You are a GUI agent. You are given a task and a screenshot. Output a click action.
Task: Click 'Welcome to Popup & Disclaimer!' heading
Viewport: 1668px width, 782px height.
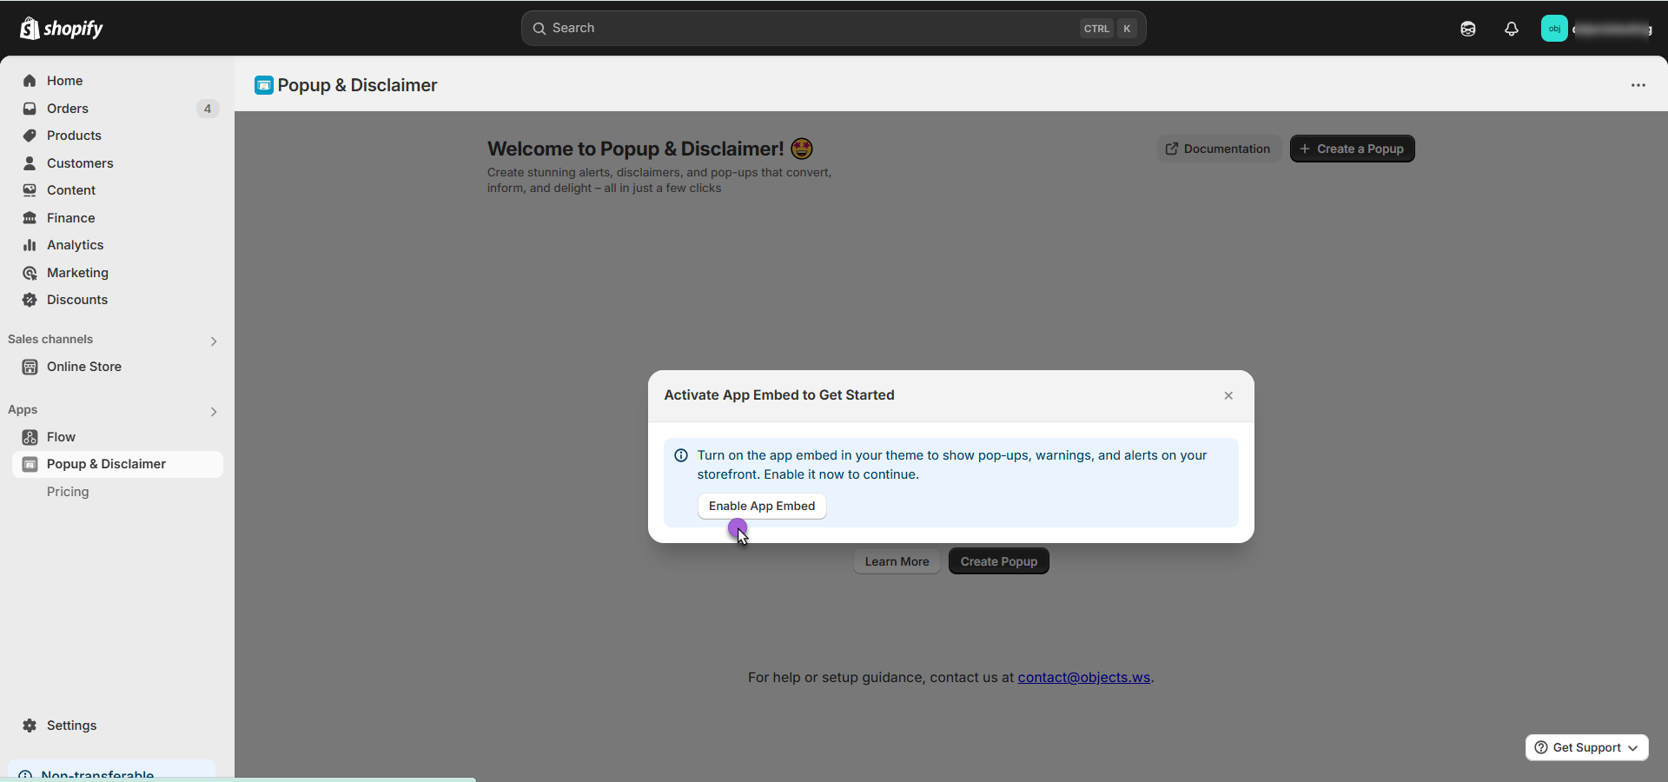(x=636, y=149)
